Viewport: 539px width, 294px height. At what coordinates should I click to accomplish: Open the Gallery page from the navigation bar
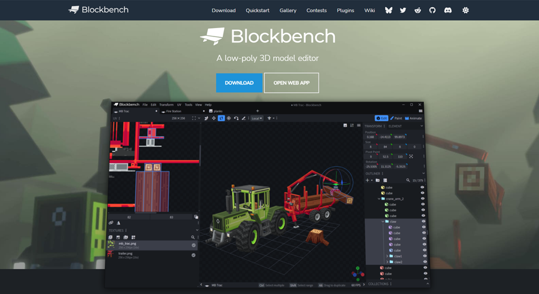tap(287, 10)
